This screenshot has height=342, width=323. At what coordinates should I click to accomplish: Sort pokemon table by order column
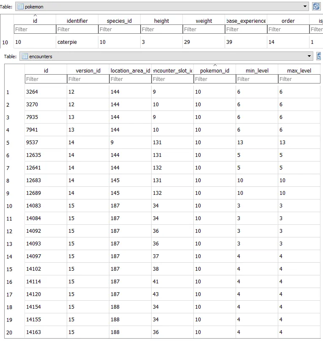(x=288, y=21)
